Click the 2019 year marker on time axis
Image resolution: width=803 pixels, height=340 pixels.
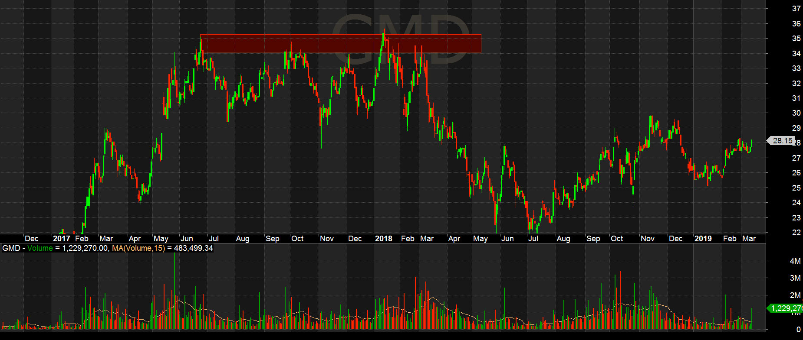click(x=703, y=239)
